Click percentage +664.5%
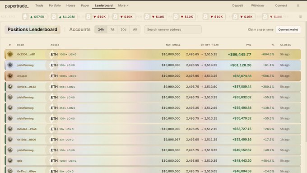The width and height of the screenshot is (307, 173). [x=268, y=54]
